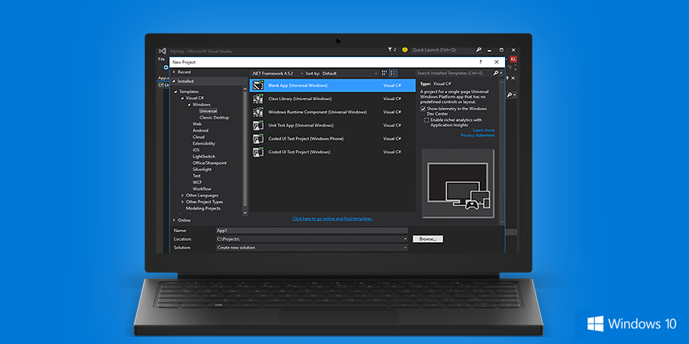Viewport: 689px width, 344px height.
Task: Select the WCF template category
Action: [197, 182]
